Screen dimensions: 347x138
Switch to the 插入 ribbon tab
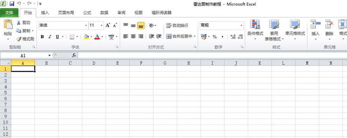(x=45, y=13)
